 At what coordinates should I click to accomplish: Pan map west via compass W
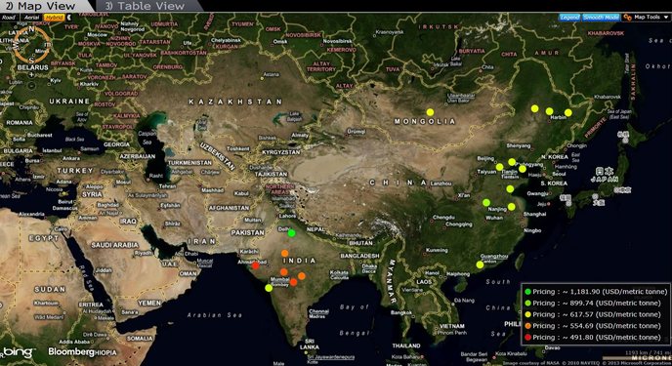pos(17,45)
